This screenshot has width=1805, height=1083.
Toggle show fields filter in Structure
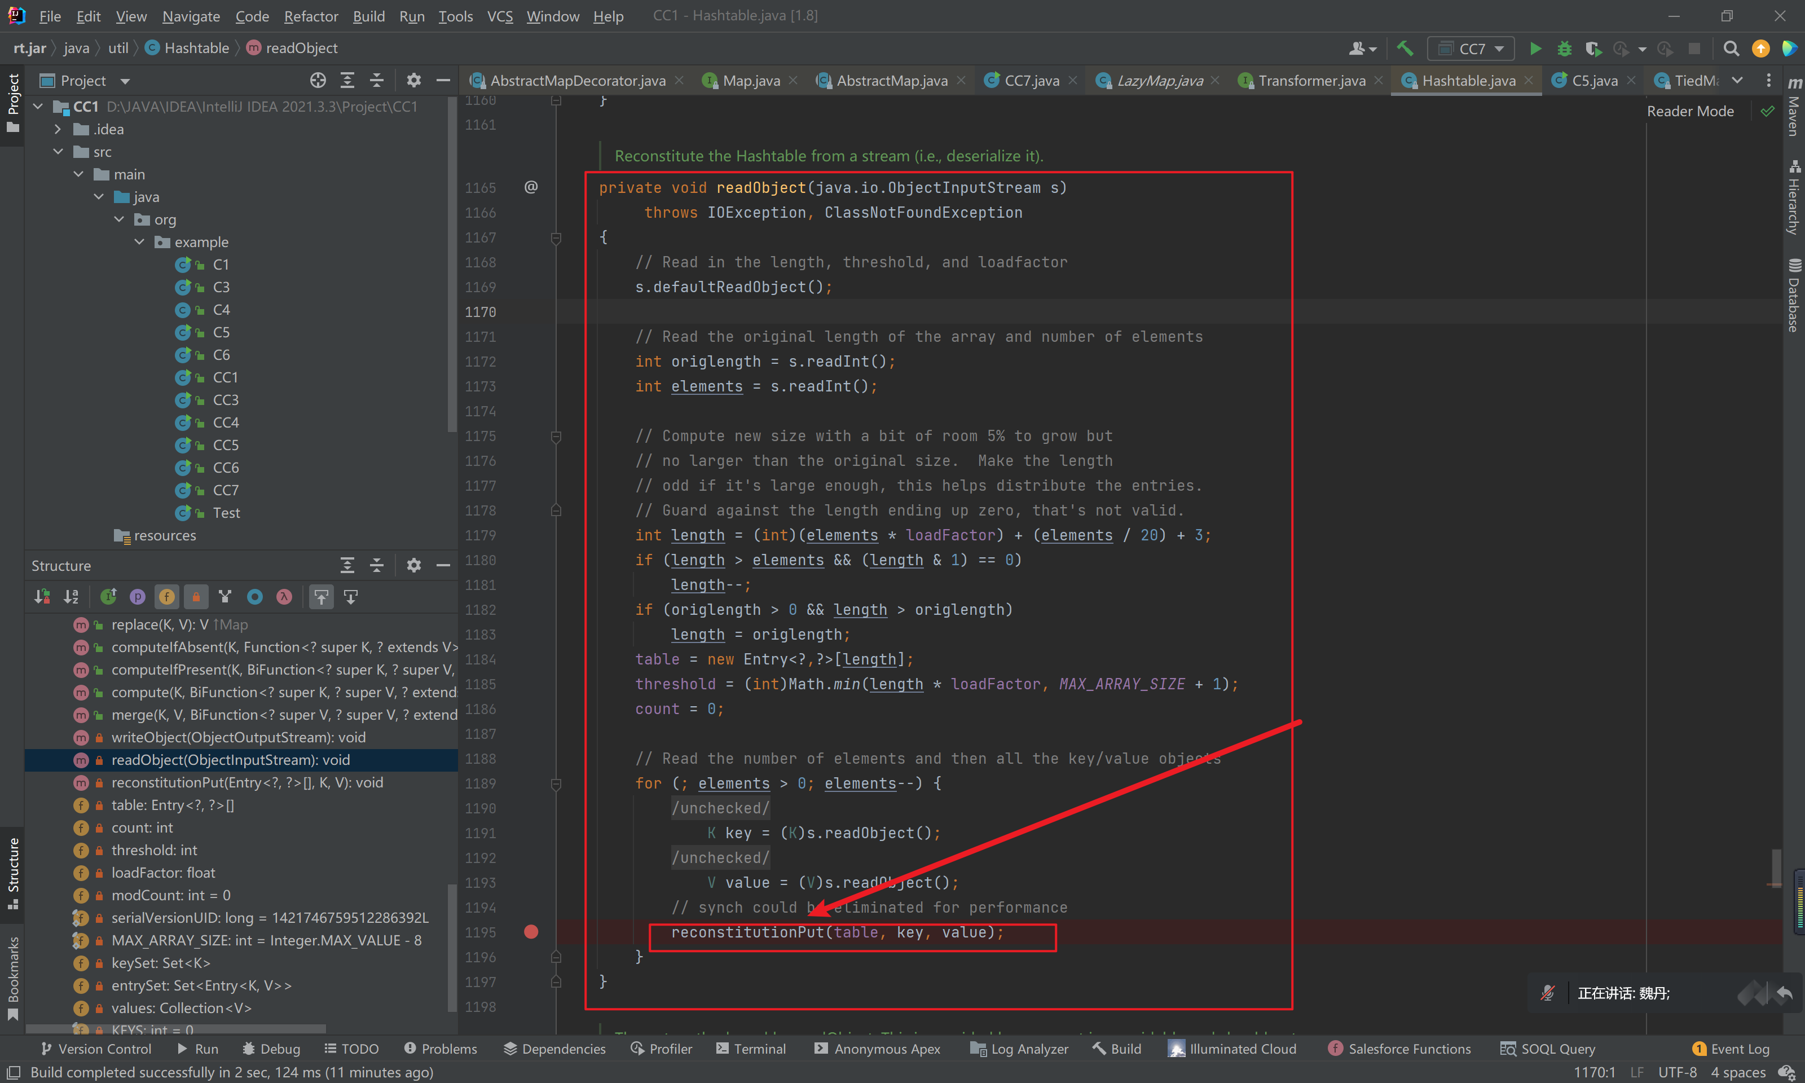click(x=166, y=597)
